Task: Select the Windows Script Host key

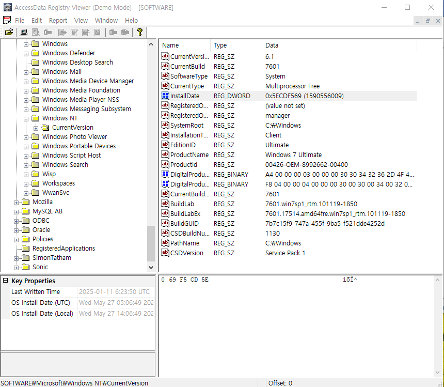Action: (71, 155)
